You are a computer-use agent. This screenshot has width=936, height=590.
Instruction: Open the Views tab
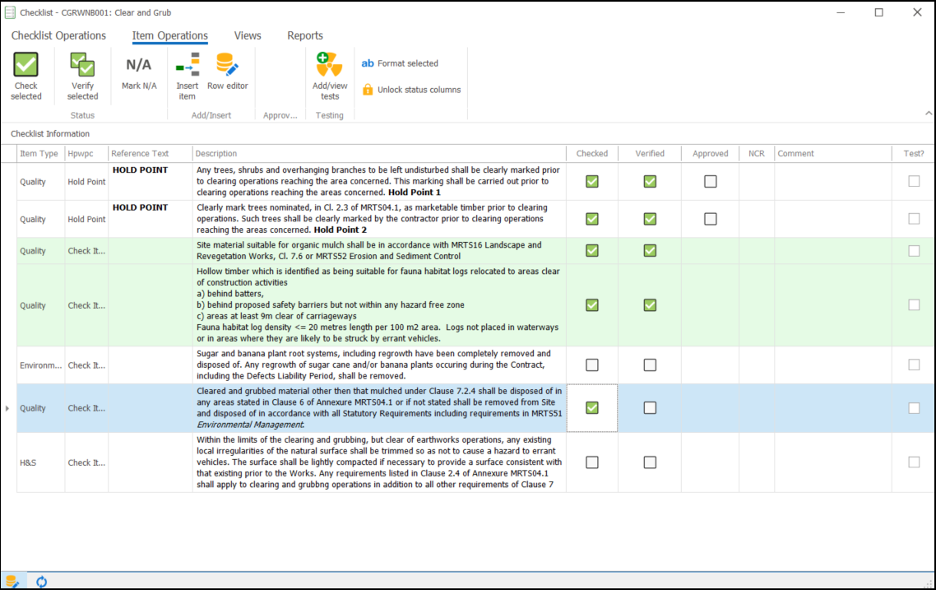(247, 35)
